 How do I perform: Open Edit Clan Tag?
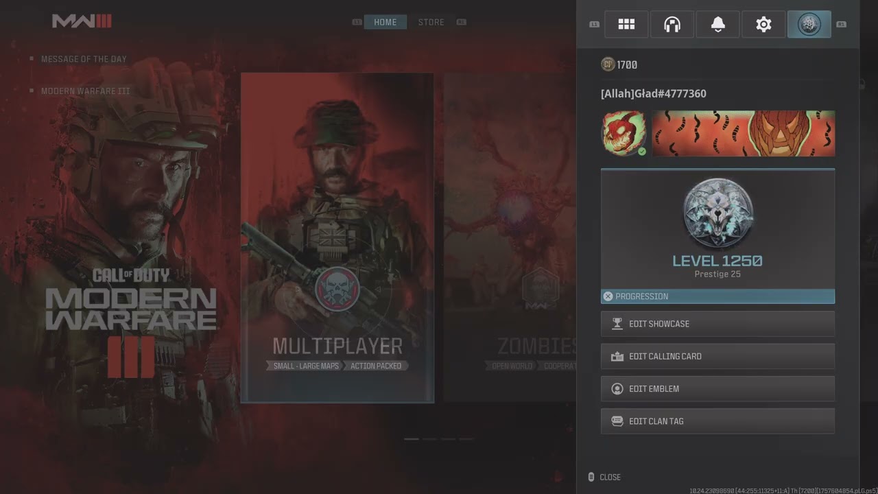pos(718,421)
